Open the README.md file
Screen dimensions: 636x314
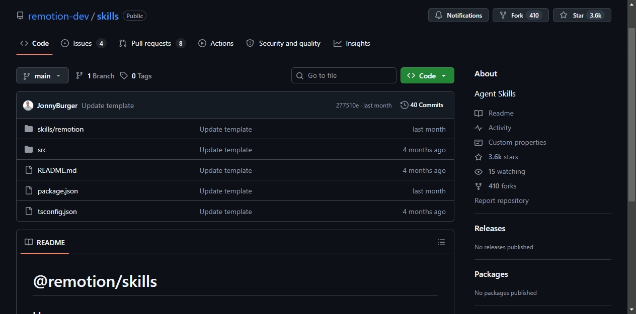[57, 170]
